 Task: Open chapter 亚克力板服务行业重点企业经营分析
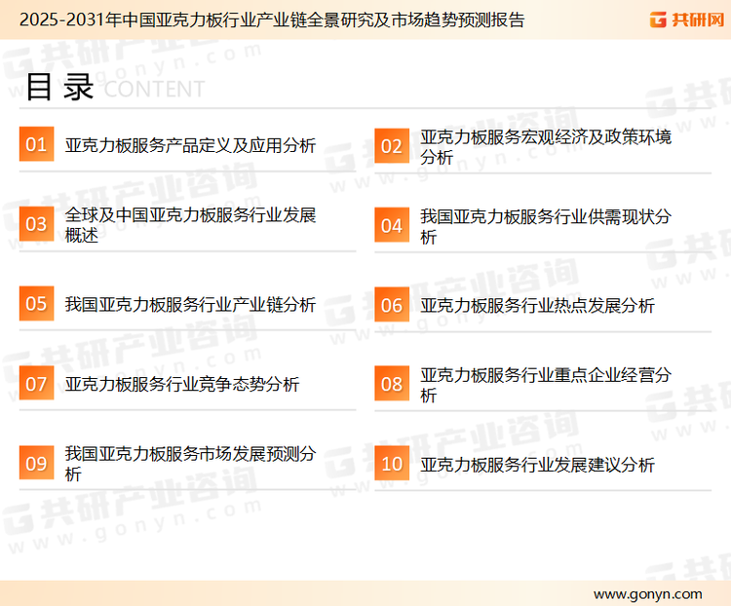pos(546,385)
